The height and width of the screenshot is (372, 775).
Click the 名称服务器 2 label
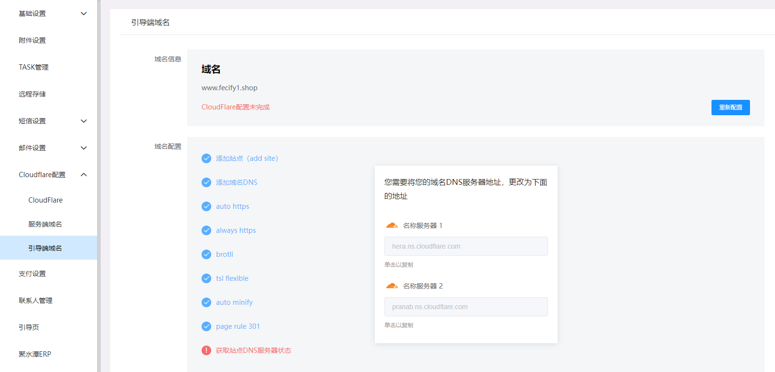(423, 286)
